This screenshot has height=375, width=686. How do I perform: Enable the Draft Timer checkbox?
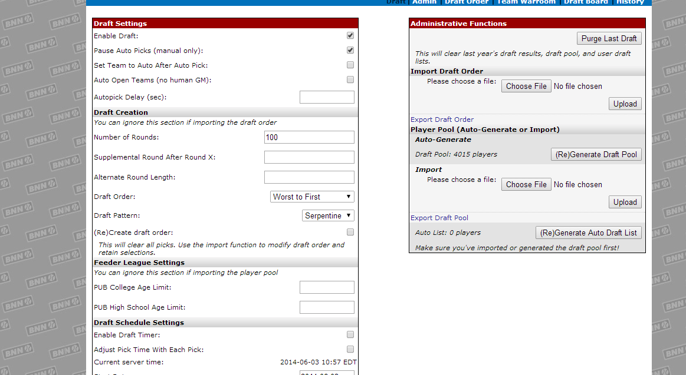[350, 335]
